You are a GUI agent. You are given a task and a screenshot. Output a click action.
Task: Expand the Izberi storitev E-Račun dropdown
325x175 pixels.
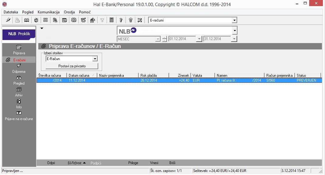95,59
